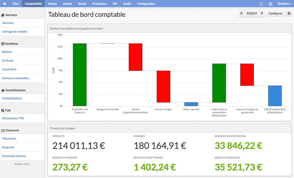The width and height of the screenshot is (294, 178).
Task: Click the Trésorerie money icon
Action: tap(3, 130)
